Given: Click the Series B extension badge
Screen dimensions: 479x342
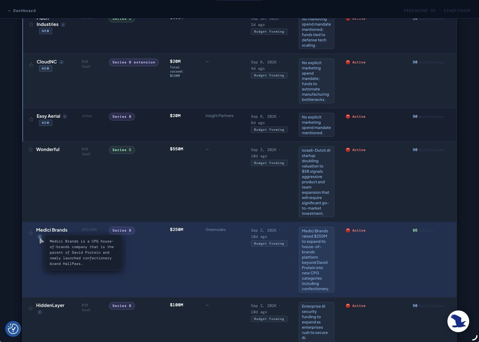Looking at the screenshot, I should [x=133, y=62].
